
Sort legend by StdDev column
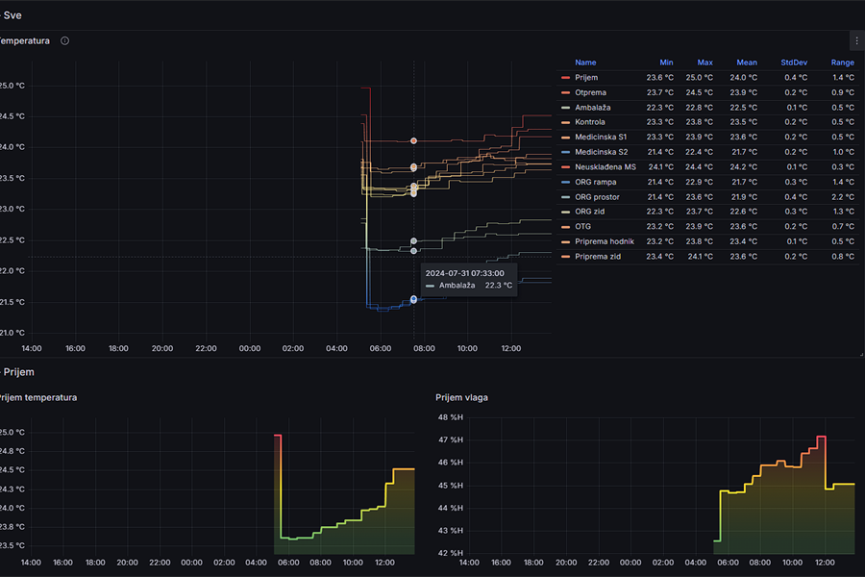tap(794, 63)
